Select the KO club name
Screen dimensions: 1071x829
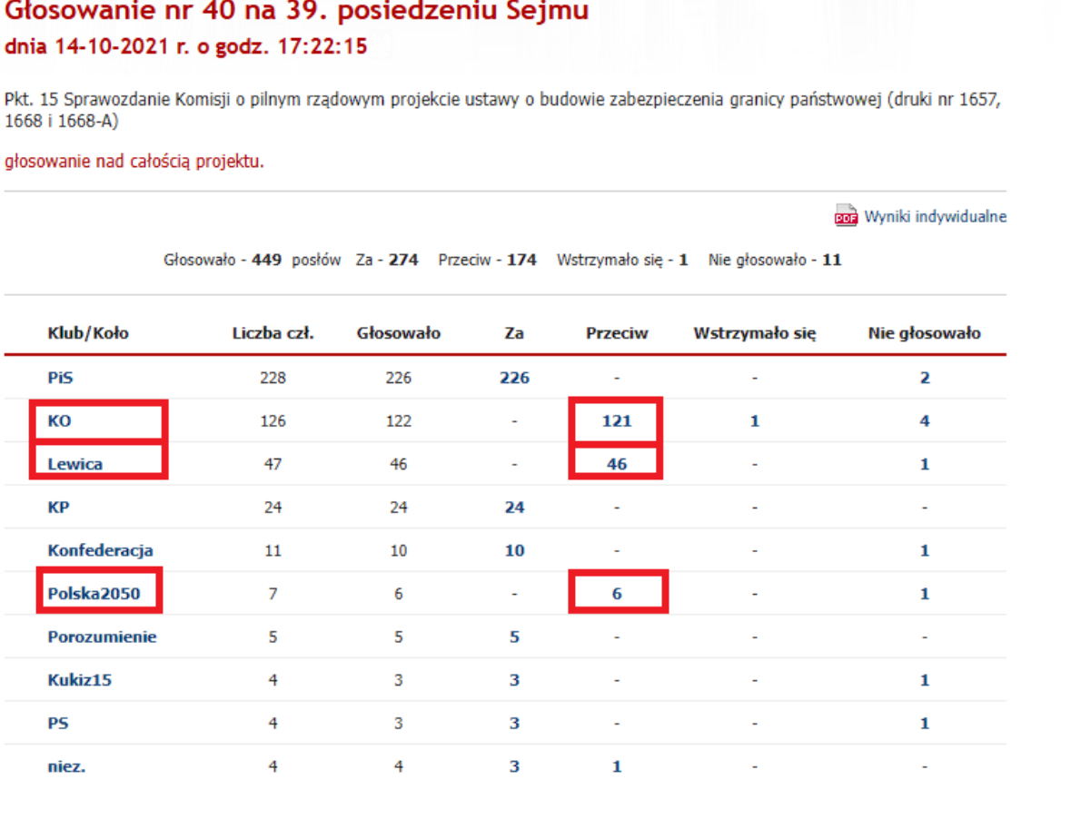[x=58, y=421]
